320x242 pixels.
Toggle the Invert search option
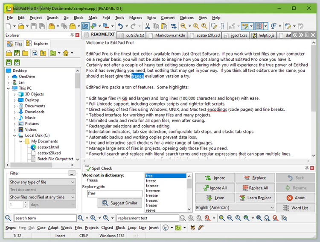[x=154, y=227]
